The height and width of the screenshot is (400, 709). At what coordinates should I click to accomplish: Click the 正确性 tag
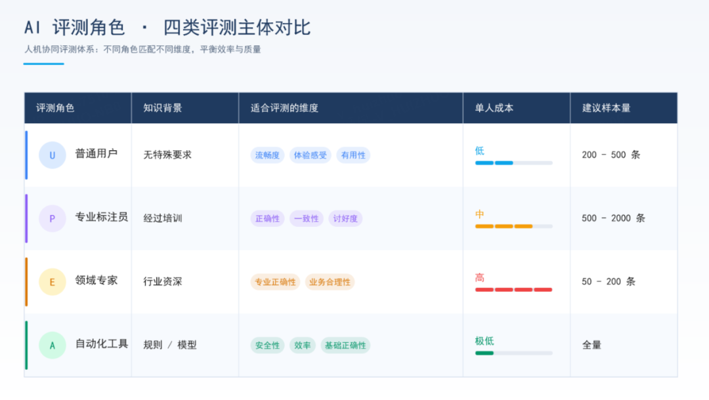point(267,218)
